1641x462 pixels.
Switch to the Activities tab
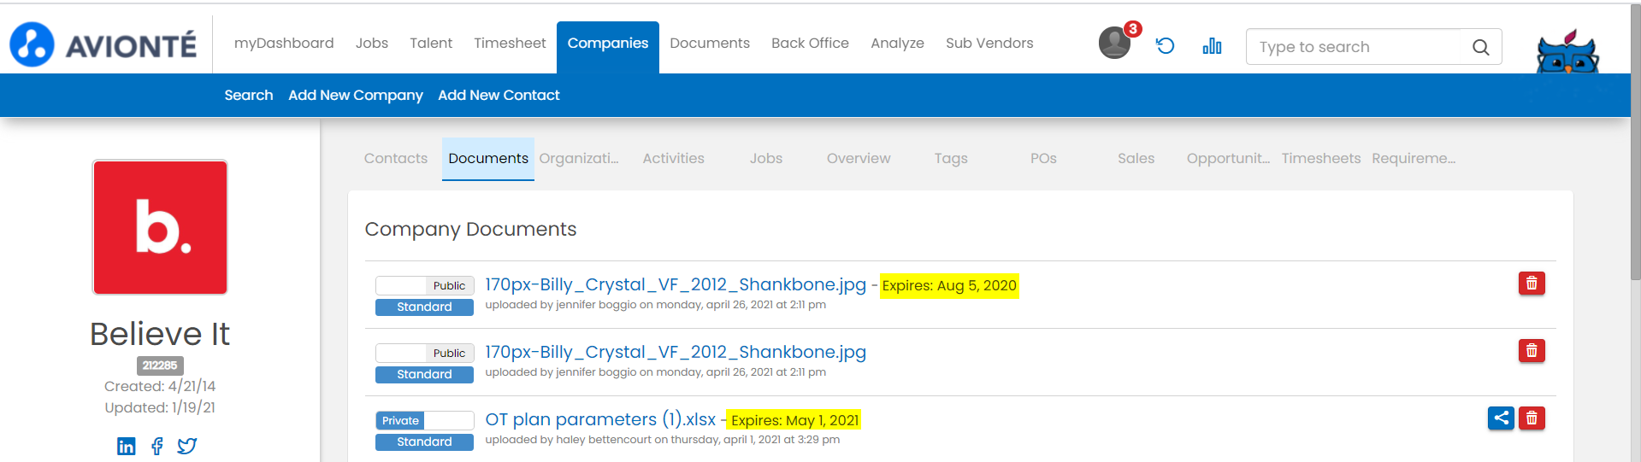click(x=673, y=159)
